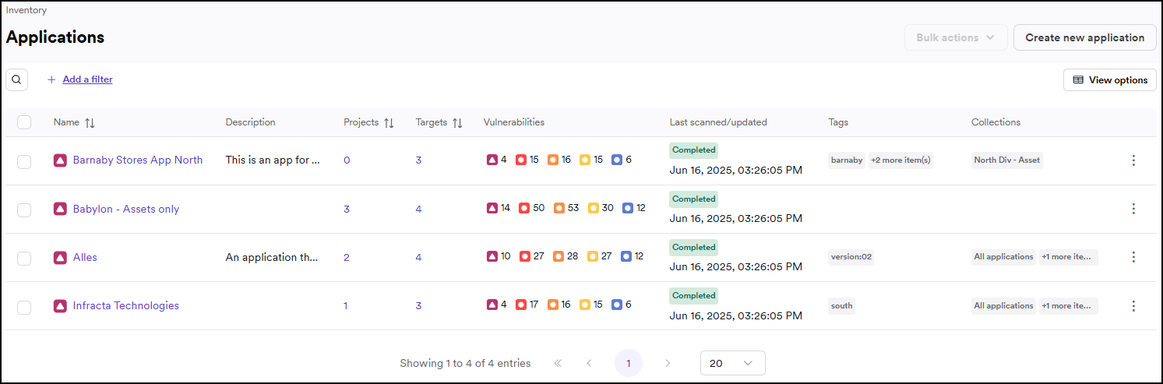The image size is (1163, 384).
Task: Check the box for Barnaby Stores App North
Action: [24, 161]
